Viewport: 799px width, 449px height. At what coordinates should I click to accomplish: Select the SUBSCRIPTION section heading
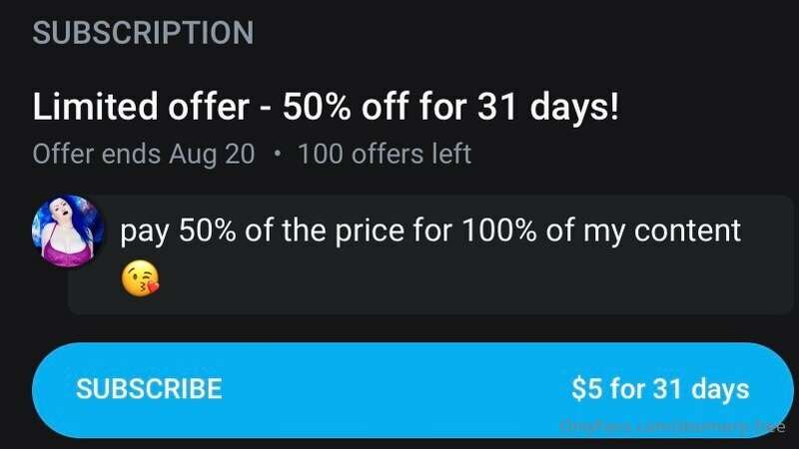pyautogui.click(x=143, y=33)
